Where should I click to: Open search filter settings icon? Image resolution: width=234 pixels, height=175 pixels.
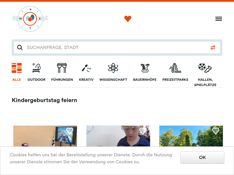coord(213,48)
